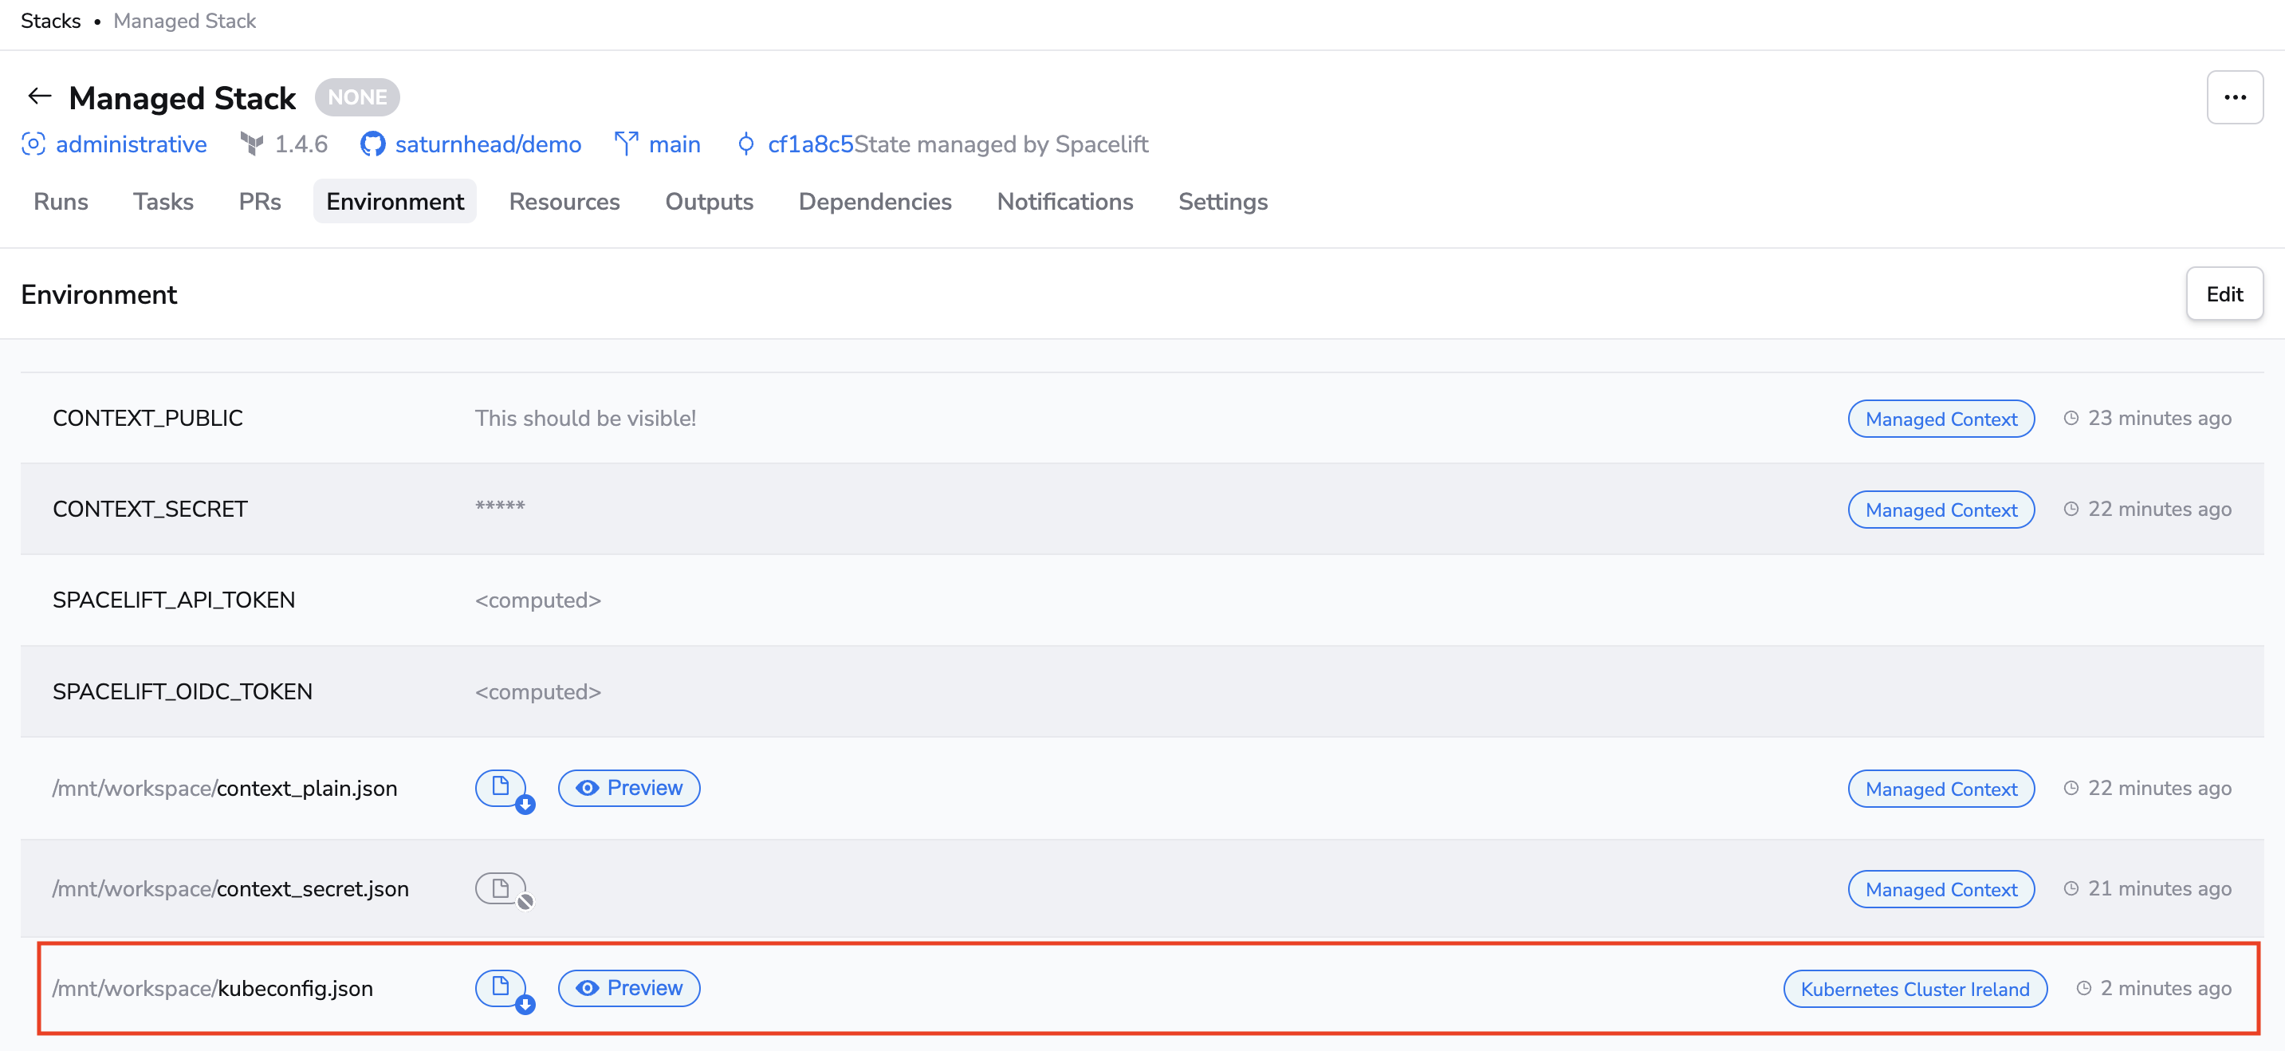Open the Settings tab
The width and height of the screenshot is (2285, 1051).
click(x=1222, y=203)
